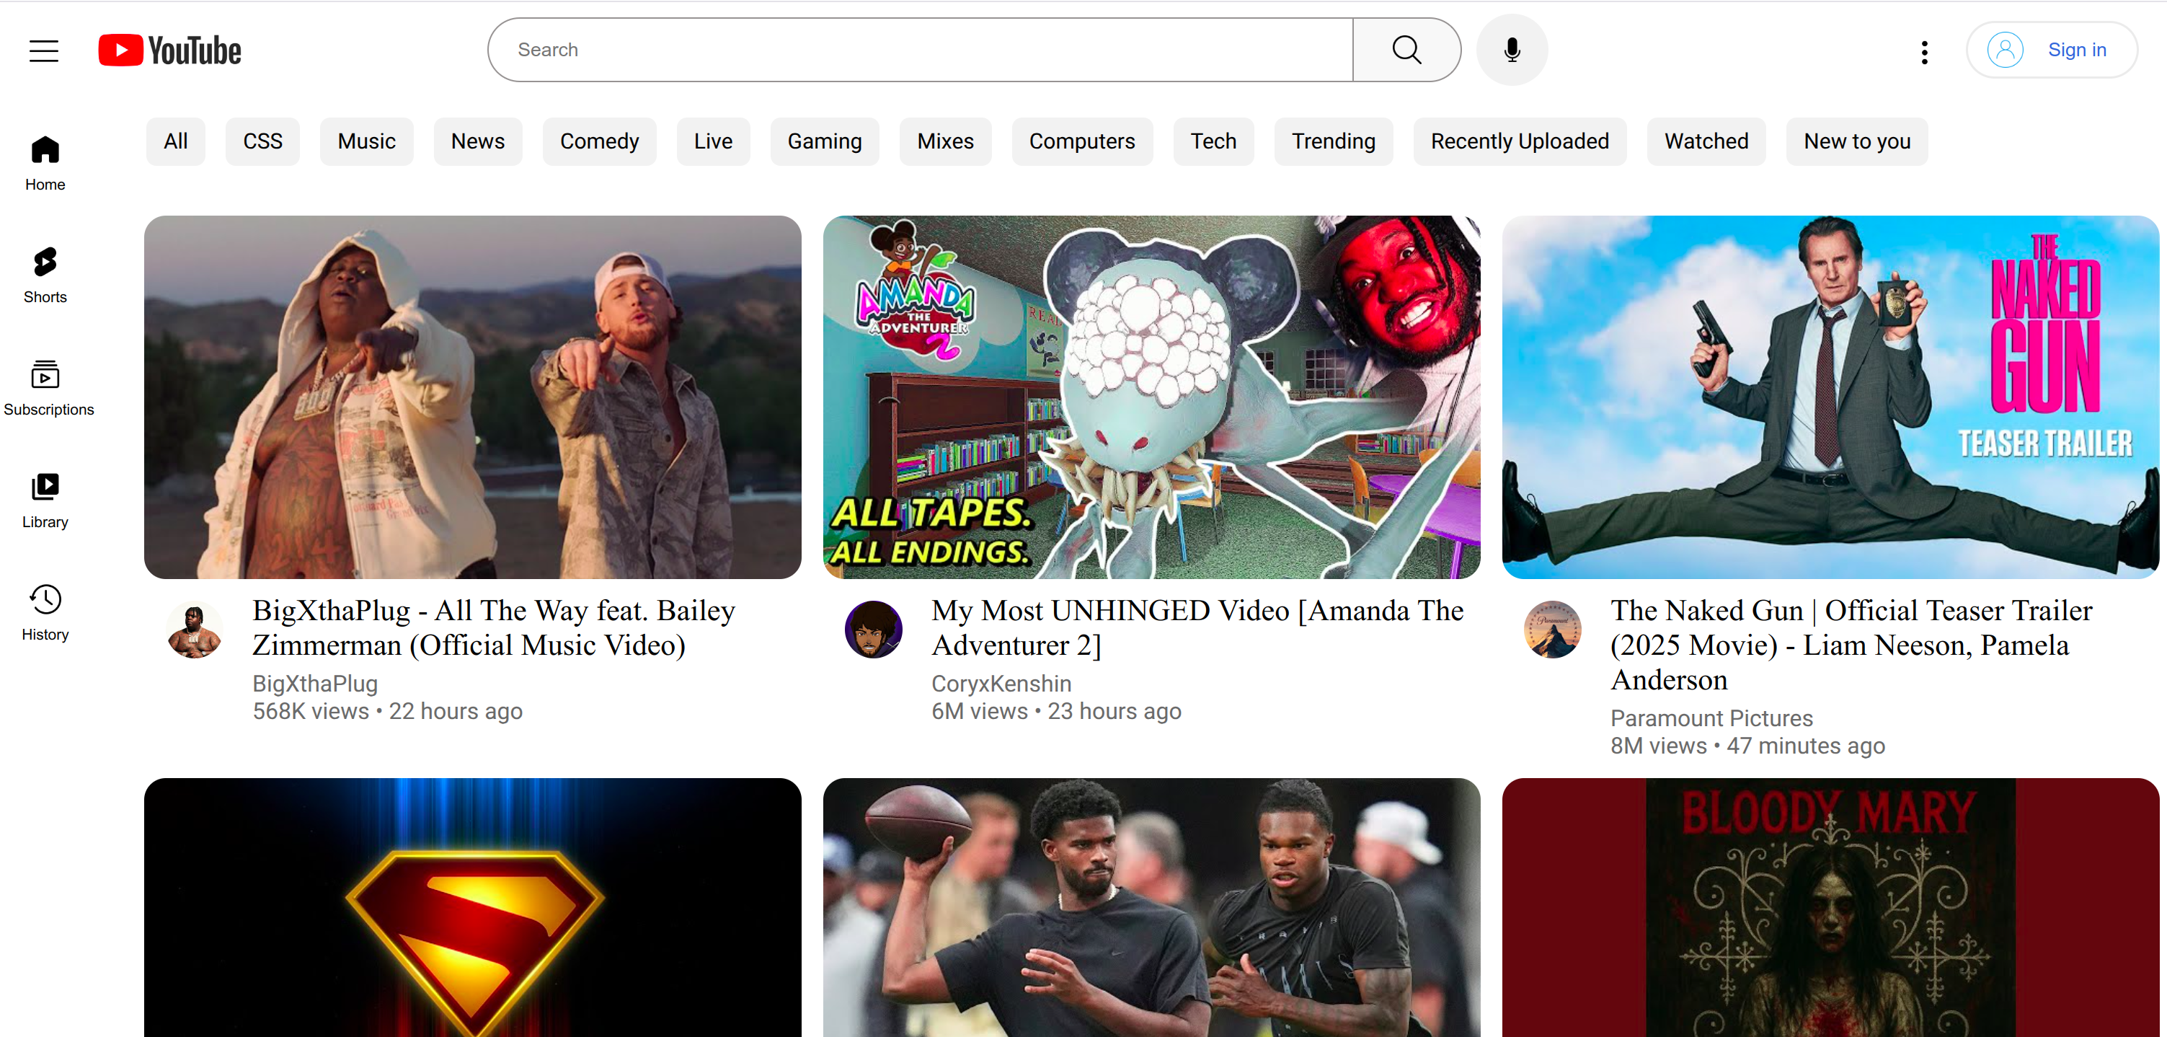Open the three-dot settings menu
2167x1037 pixels.
pyautogui.click(x=1925, y=52)
